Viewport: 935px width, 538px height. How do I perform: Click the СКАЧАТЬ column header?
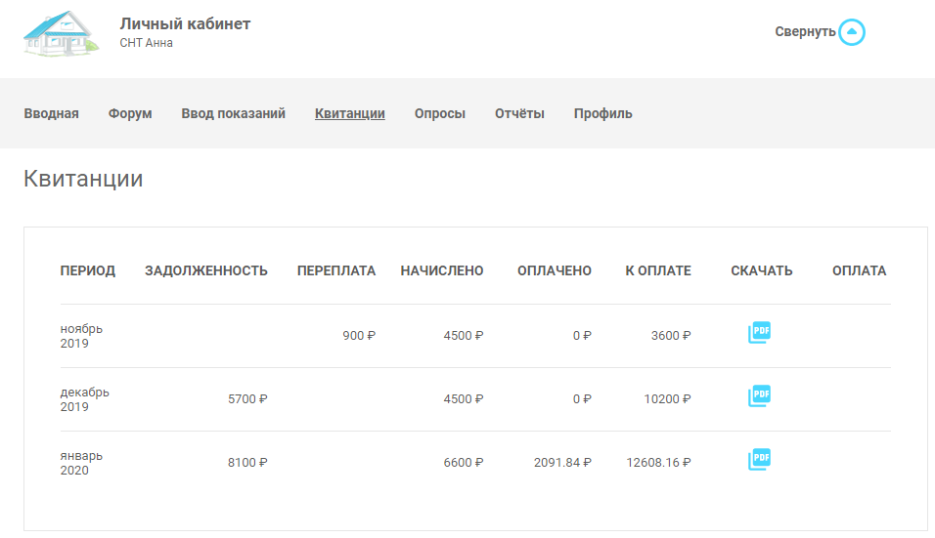[762, 270]
